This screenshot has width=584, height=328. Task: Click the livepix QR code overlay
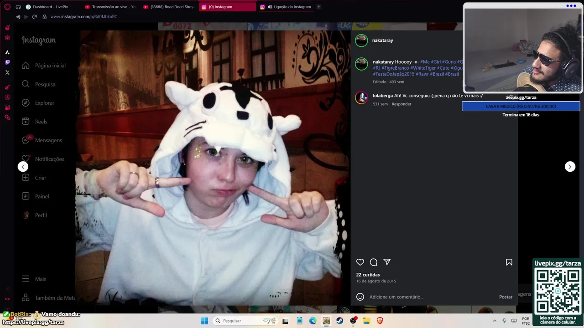click(x=558, y=291)
